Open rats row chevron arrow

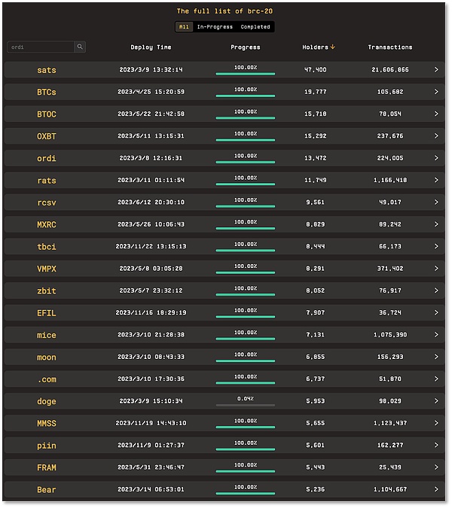pyautogui.click(x=435, y=181)
